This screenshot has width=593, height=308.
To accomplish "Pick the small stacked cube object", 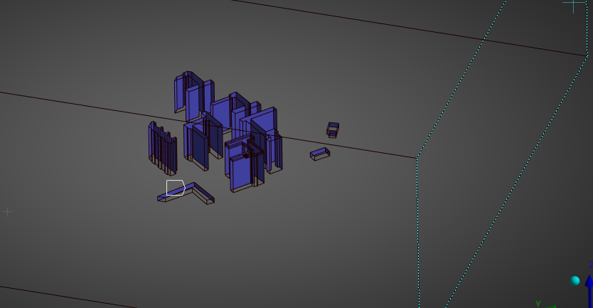I will (x=333, y=129).
